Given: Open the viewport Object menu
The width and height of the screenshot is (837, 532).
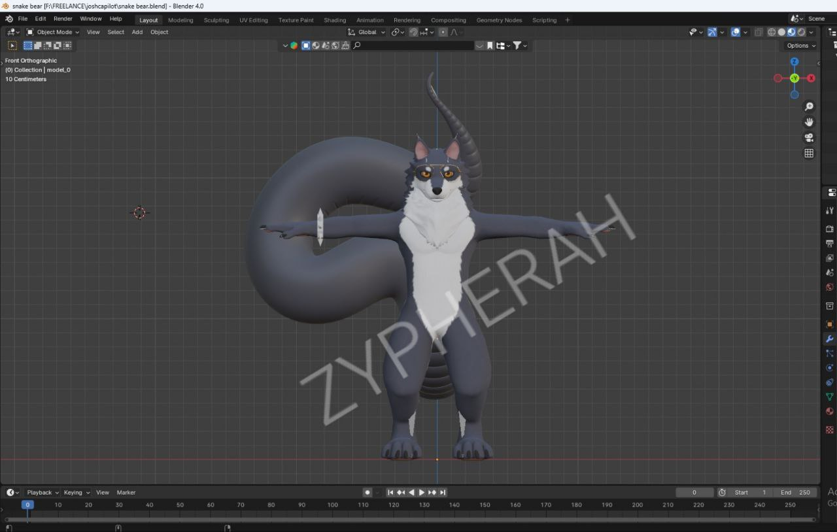Looking at the screenshot, I should click(x=160, y=32).
